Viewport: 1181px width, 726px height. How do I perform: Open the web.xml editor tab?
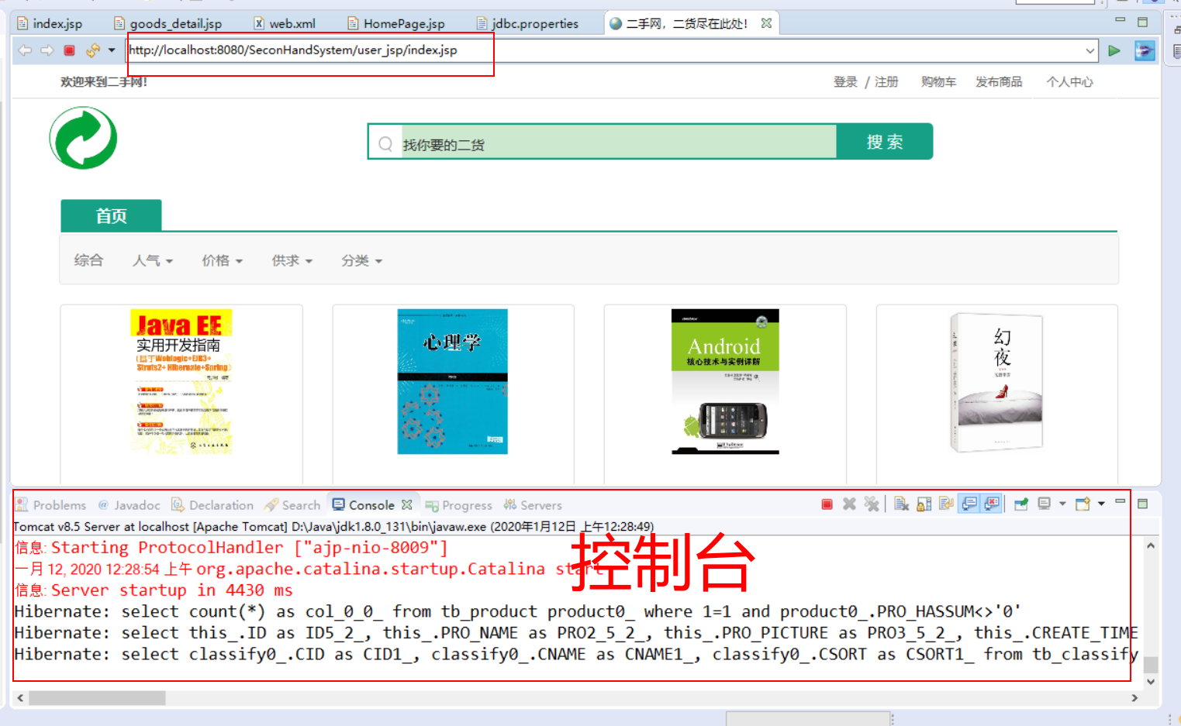(x=287, y=23)
